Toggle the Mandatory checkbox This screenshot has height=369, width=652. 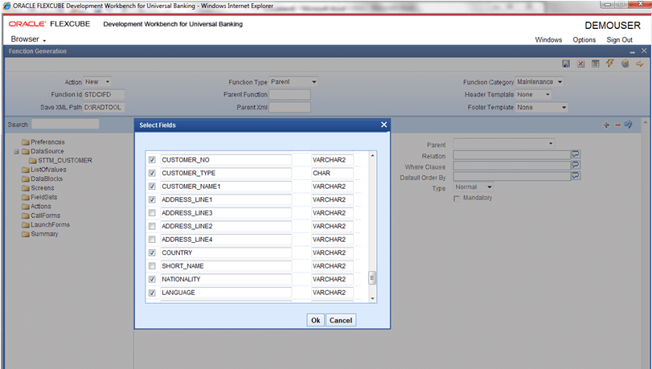[457, 199]
